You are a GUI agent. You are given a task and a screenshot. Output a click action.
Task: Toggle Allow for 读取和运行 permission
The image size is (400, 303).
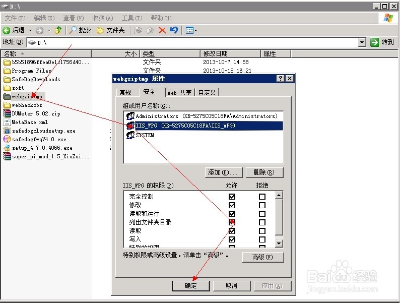click(232, 214)
